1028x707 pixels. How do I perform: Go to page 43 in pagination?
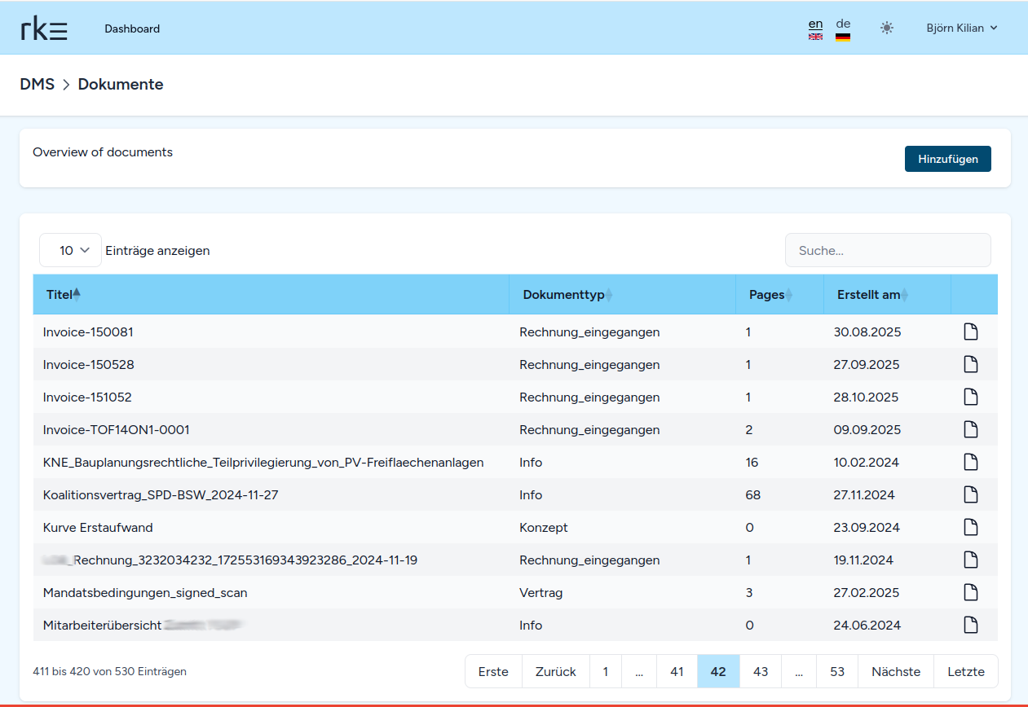point(760,672)
